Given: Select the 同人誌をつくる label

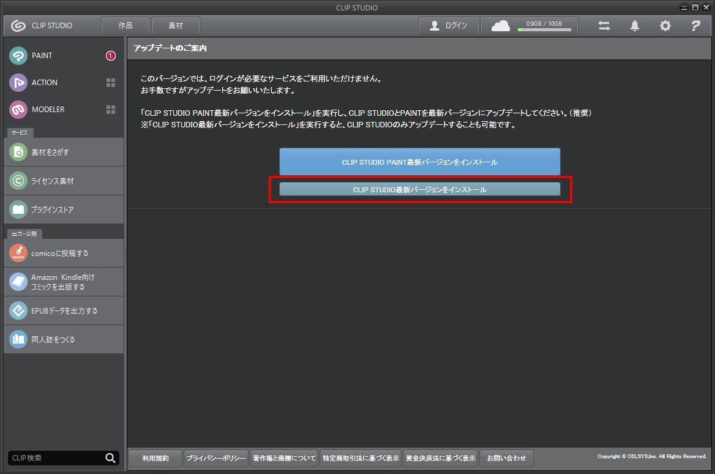Looking at the screenshot, I should coord(53,339).
